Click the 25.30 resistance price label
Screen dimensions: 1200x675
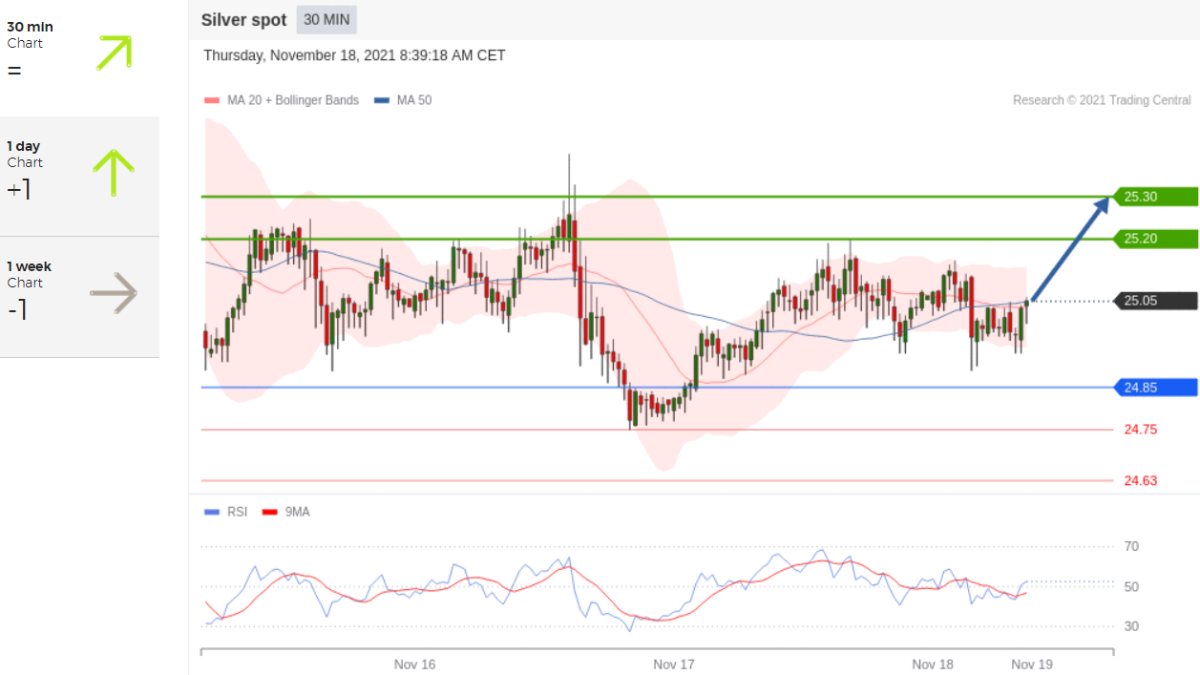[x=1154, y=197]
